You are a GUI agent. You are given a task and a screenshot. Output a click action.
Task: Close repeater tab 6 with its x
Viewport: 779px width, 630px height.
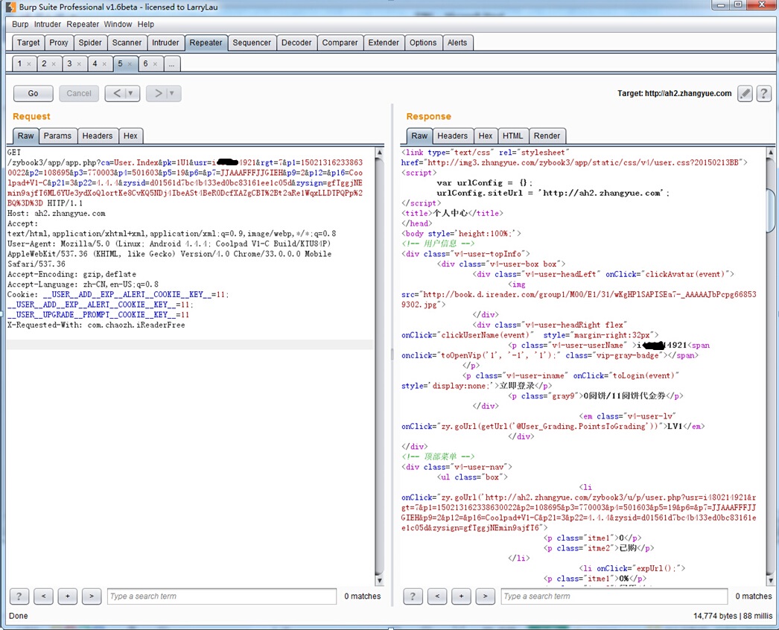(x=155, y=64)
